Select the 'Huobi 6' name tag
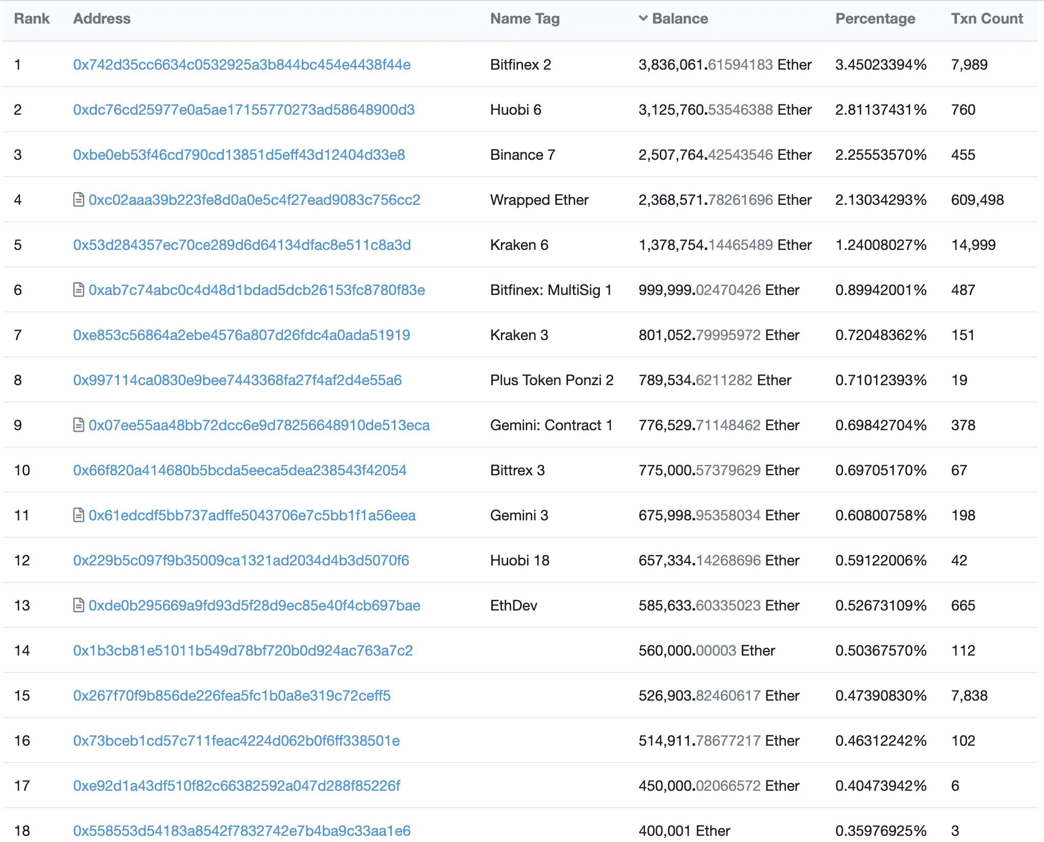The width and height of the screenshot is (1044, 842). (516, 110)
